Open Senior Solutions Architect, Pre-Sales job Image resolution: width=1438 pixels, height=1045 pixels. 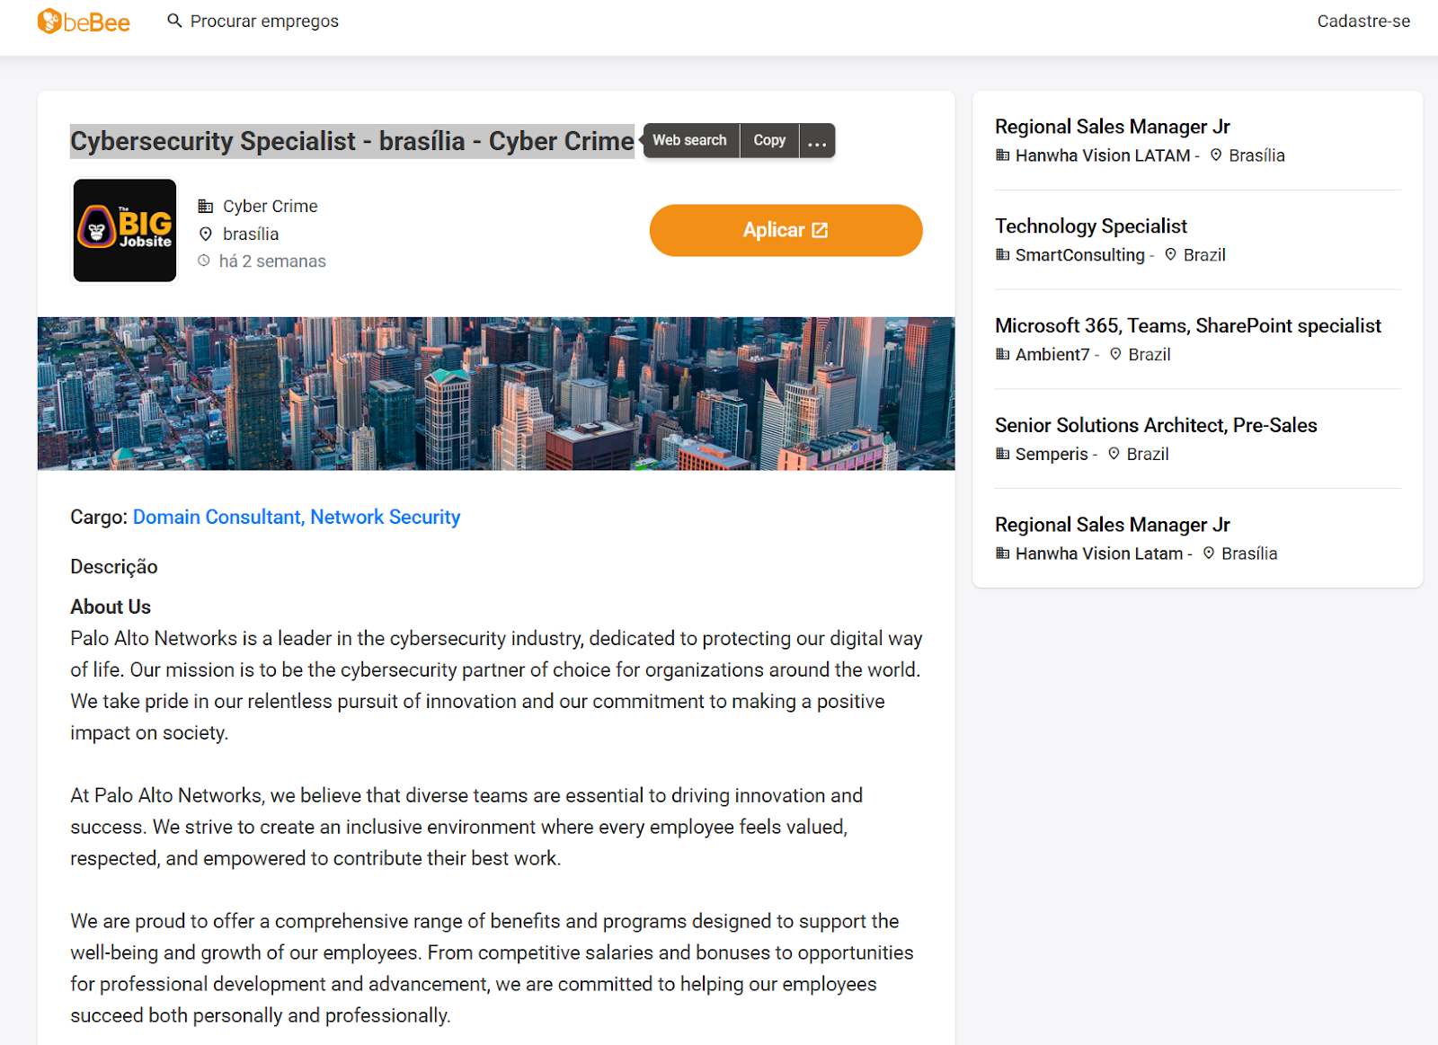click(x=1156, y=426)
